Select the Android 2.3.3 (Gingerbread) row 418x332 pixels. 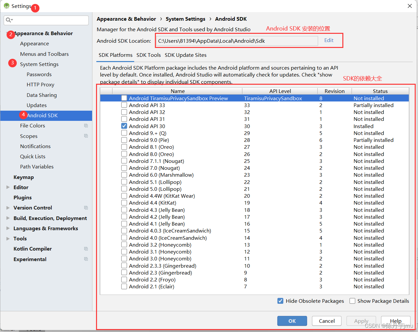255,266
